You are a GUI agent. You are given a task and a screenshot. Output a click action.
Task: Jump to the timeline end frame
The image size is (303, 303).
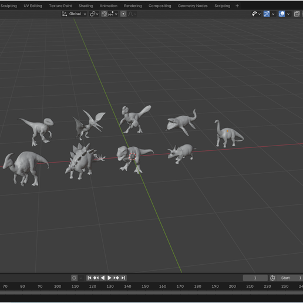click(x=123, y=278)
